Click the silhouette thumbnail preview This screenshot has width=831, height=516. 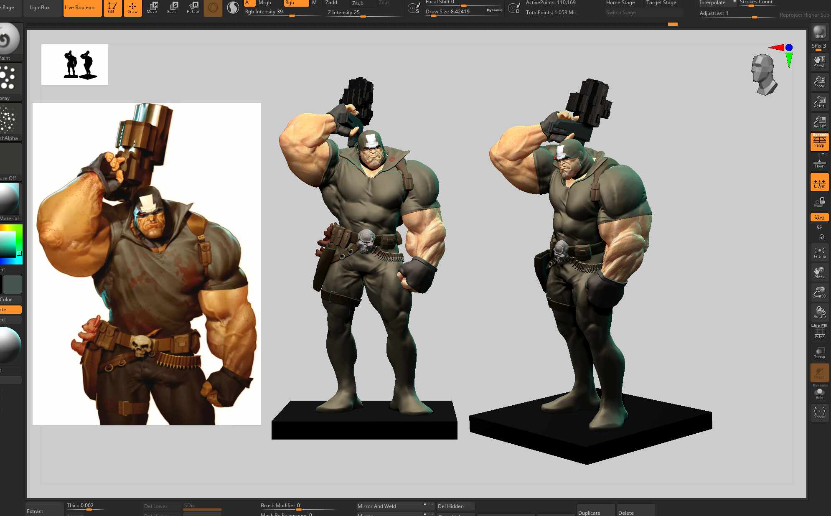75,64
